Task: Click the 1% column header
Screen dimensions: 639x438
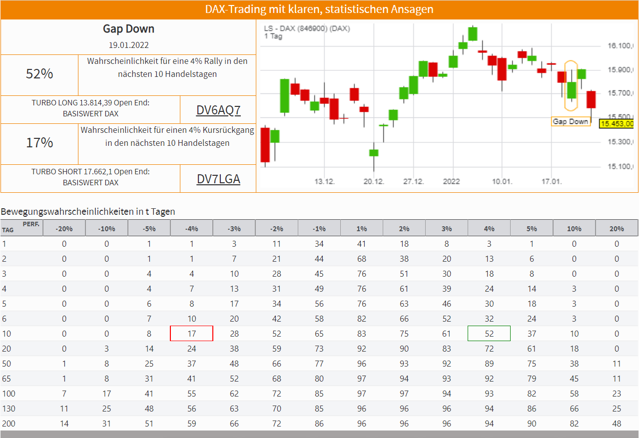Action: 361,228
